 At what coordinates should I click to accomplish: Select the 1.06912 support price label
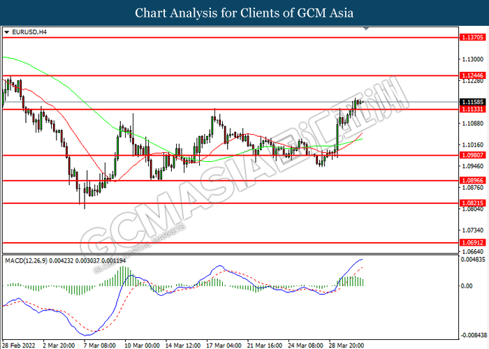point(473,242)
